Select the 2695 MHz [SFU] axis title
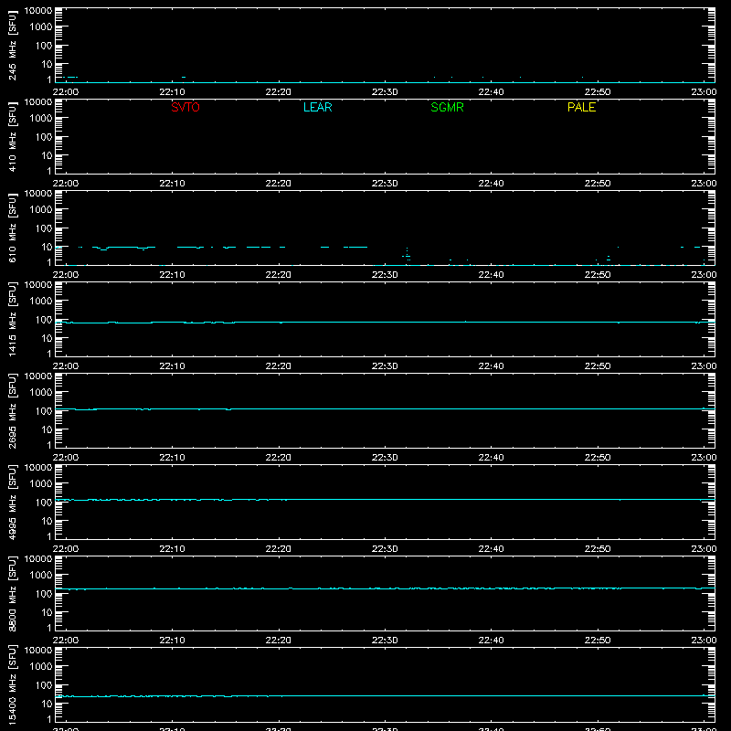The image size is (731, 731). pyautogui.click(x=12, y=411)
